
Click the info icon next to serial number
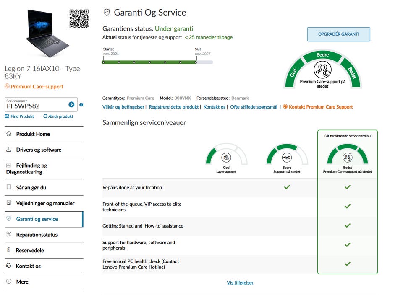(81, 105)
